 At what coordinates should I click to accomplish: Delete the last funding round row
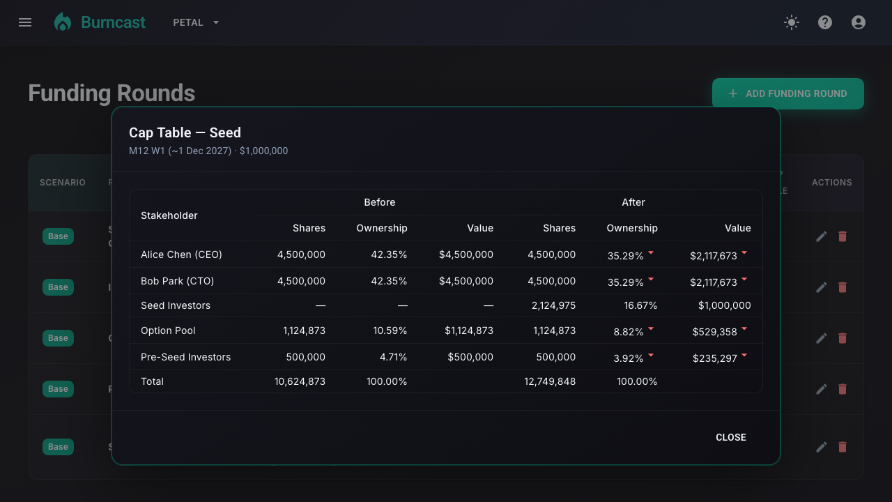click(x=843, y=447)
